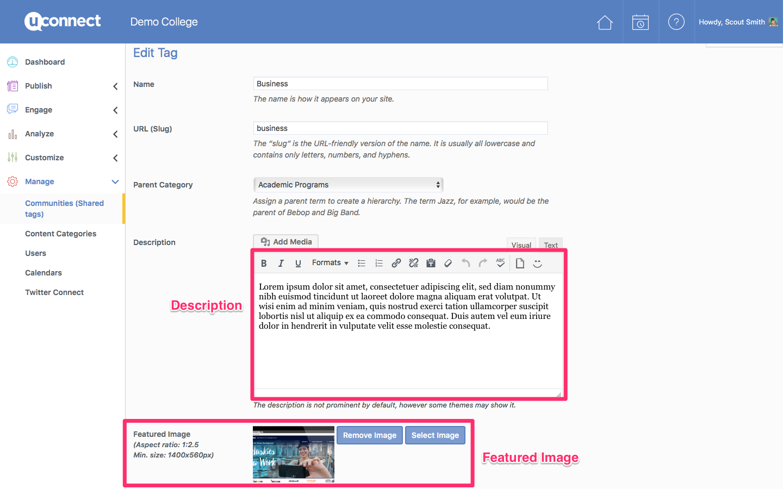Click the home icon in header
The image size is (783, 489).
[x=605, y=22]
